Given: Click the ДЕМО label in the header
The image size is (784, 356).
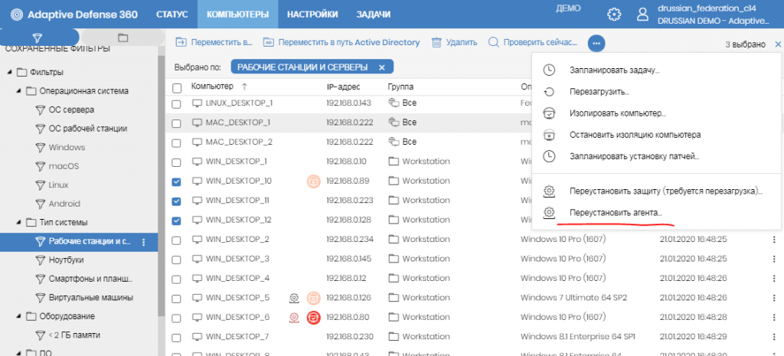Looking at the screenshot, I should [568, 8].
